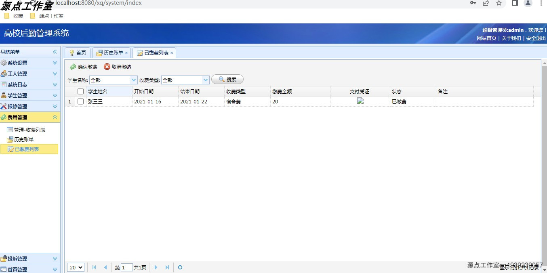Click the refresh icon in pagination bar

pyautogui.click(x=180, y=267)
